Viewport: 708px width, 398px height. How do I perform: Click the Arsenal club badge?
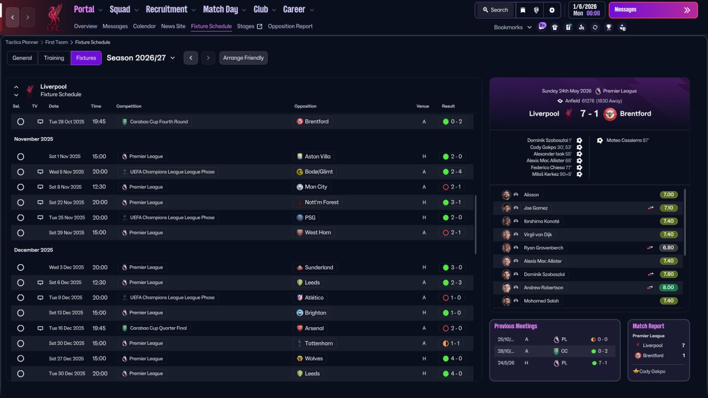point(299,328)
